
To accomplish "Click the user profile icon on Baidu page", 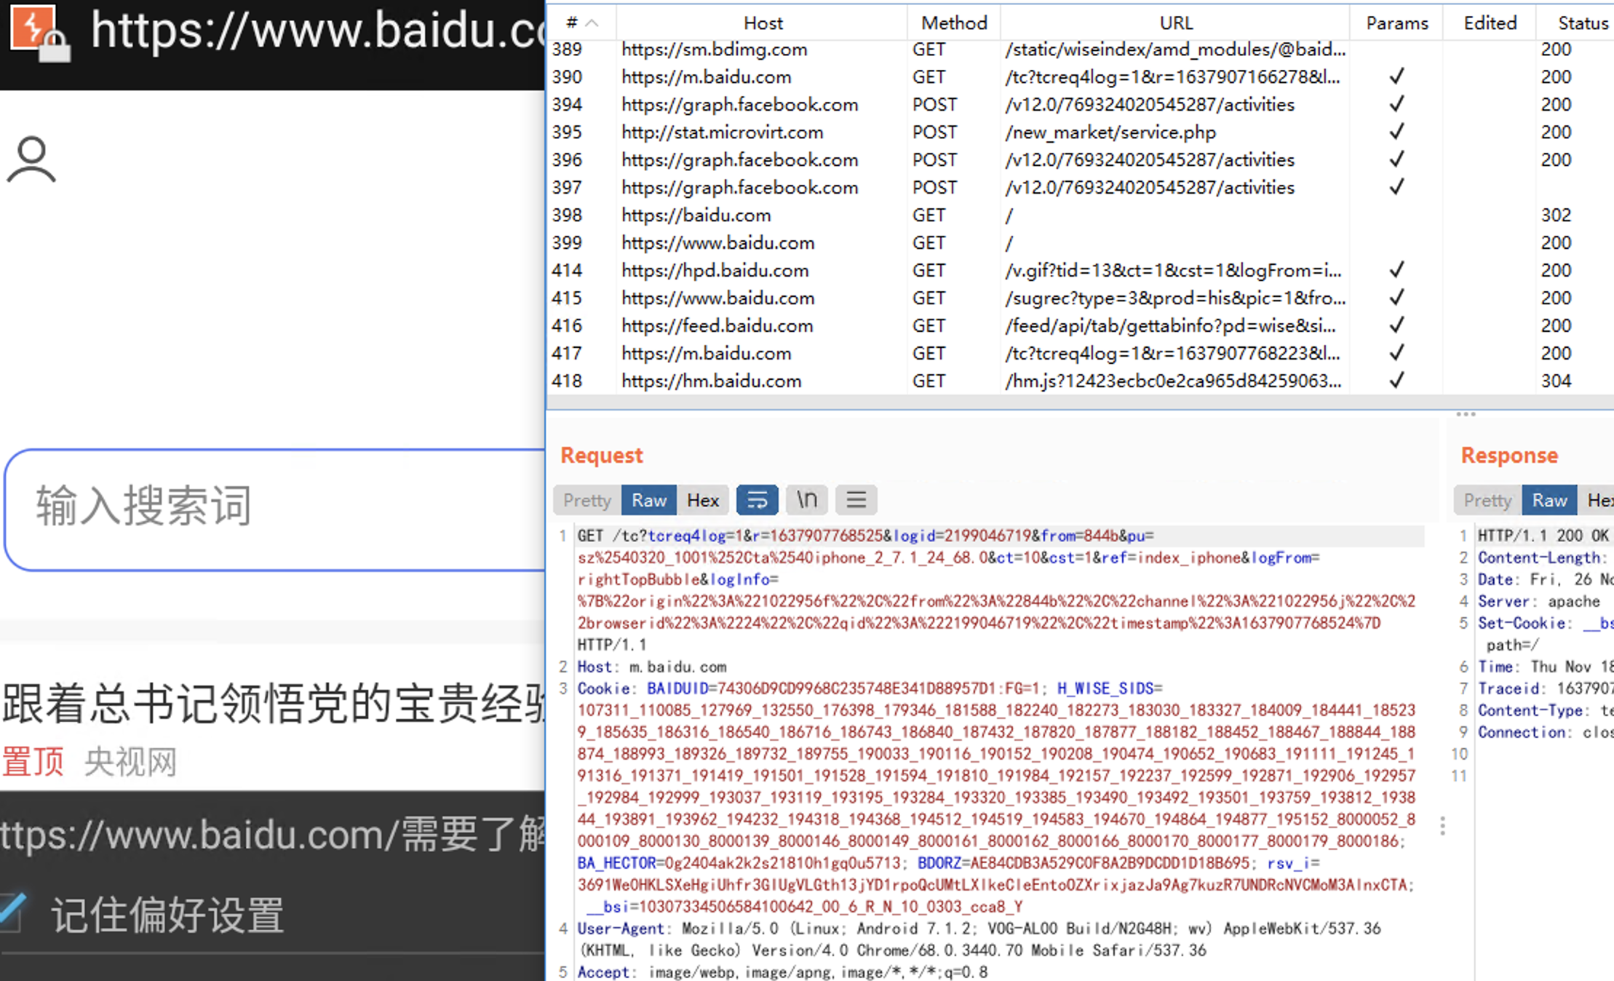I will pos(31,159).
